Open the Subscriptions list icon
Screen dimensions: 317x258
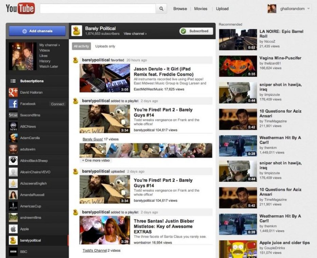pyautogui.click(x=13, y=81)
